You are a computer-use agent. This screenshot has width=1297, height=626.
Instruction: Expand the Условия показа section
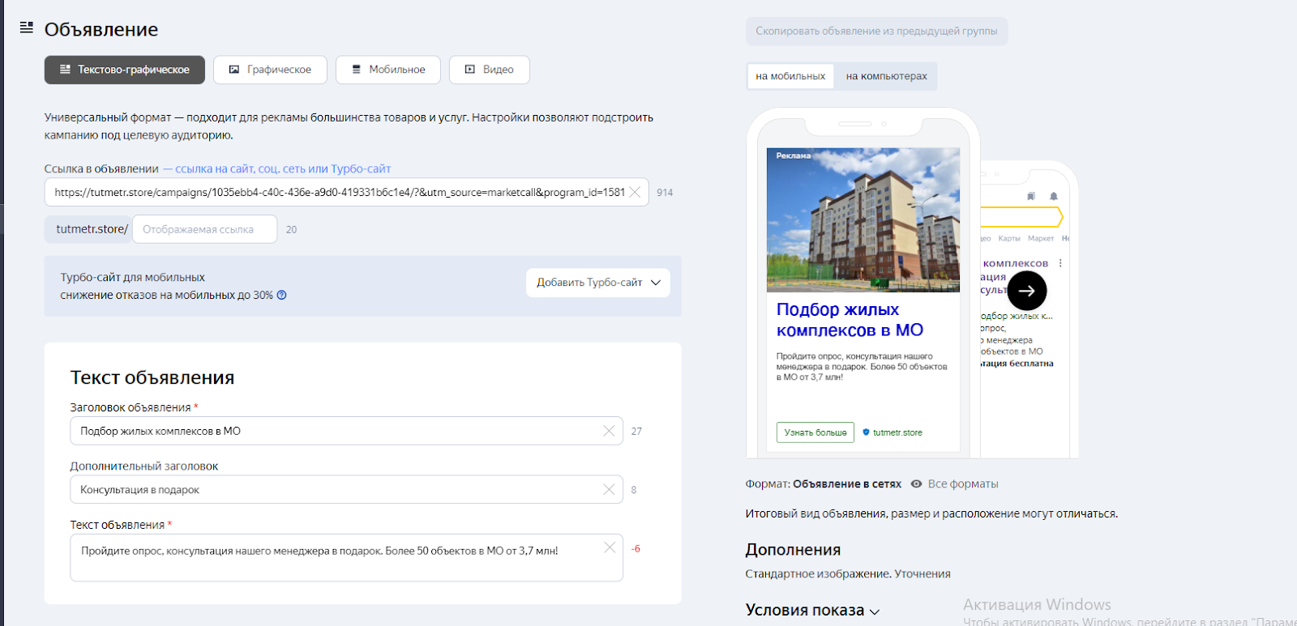tap(812, 610)
